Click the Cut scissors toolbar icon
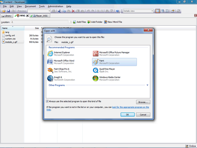Viewport: 197px width, 148px height. (59, 11)
